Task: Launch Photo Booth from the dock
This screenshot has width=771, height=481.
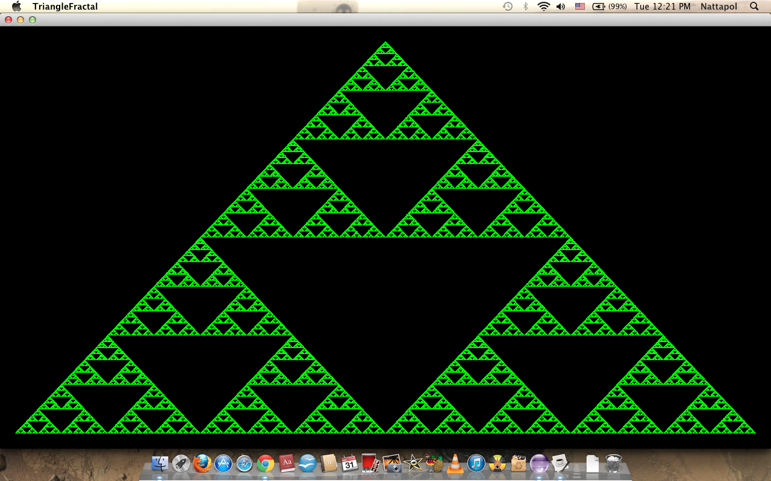Action: (x=371, y=464)
